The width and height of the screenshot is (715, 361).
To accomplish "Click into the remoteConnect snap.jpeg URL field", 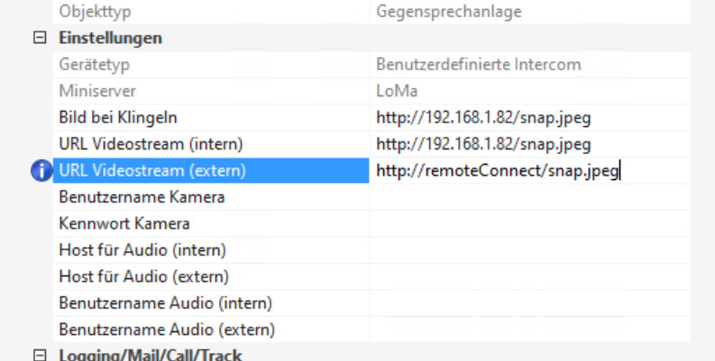I will 498,171.
